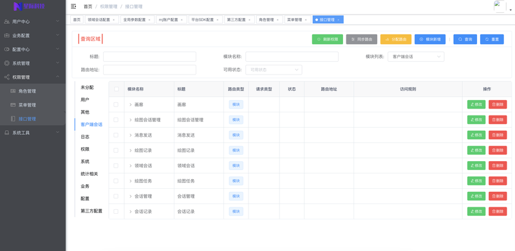The width and height of the screenshot is (515, 251).
Task: Close the 全局参数配置 tab
Action: click(149, 20)
